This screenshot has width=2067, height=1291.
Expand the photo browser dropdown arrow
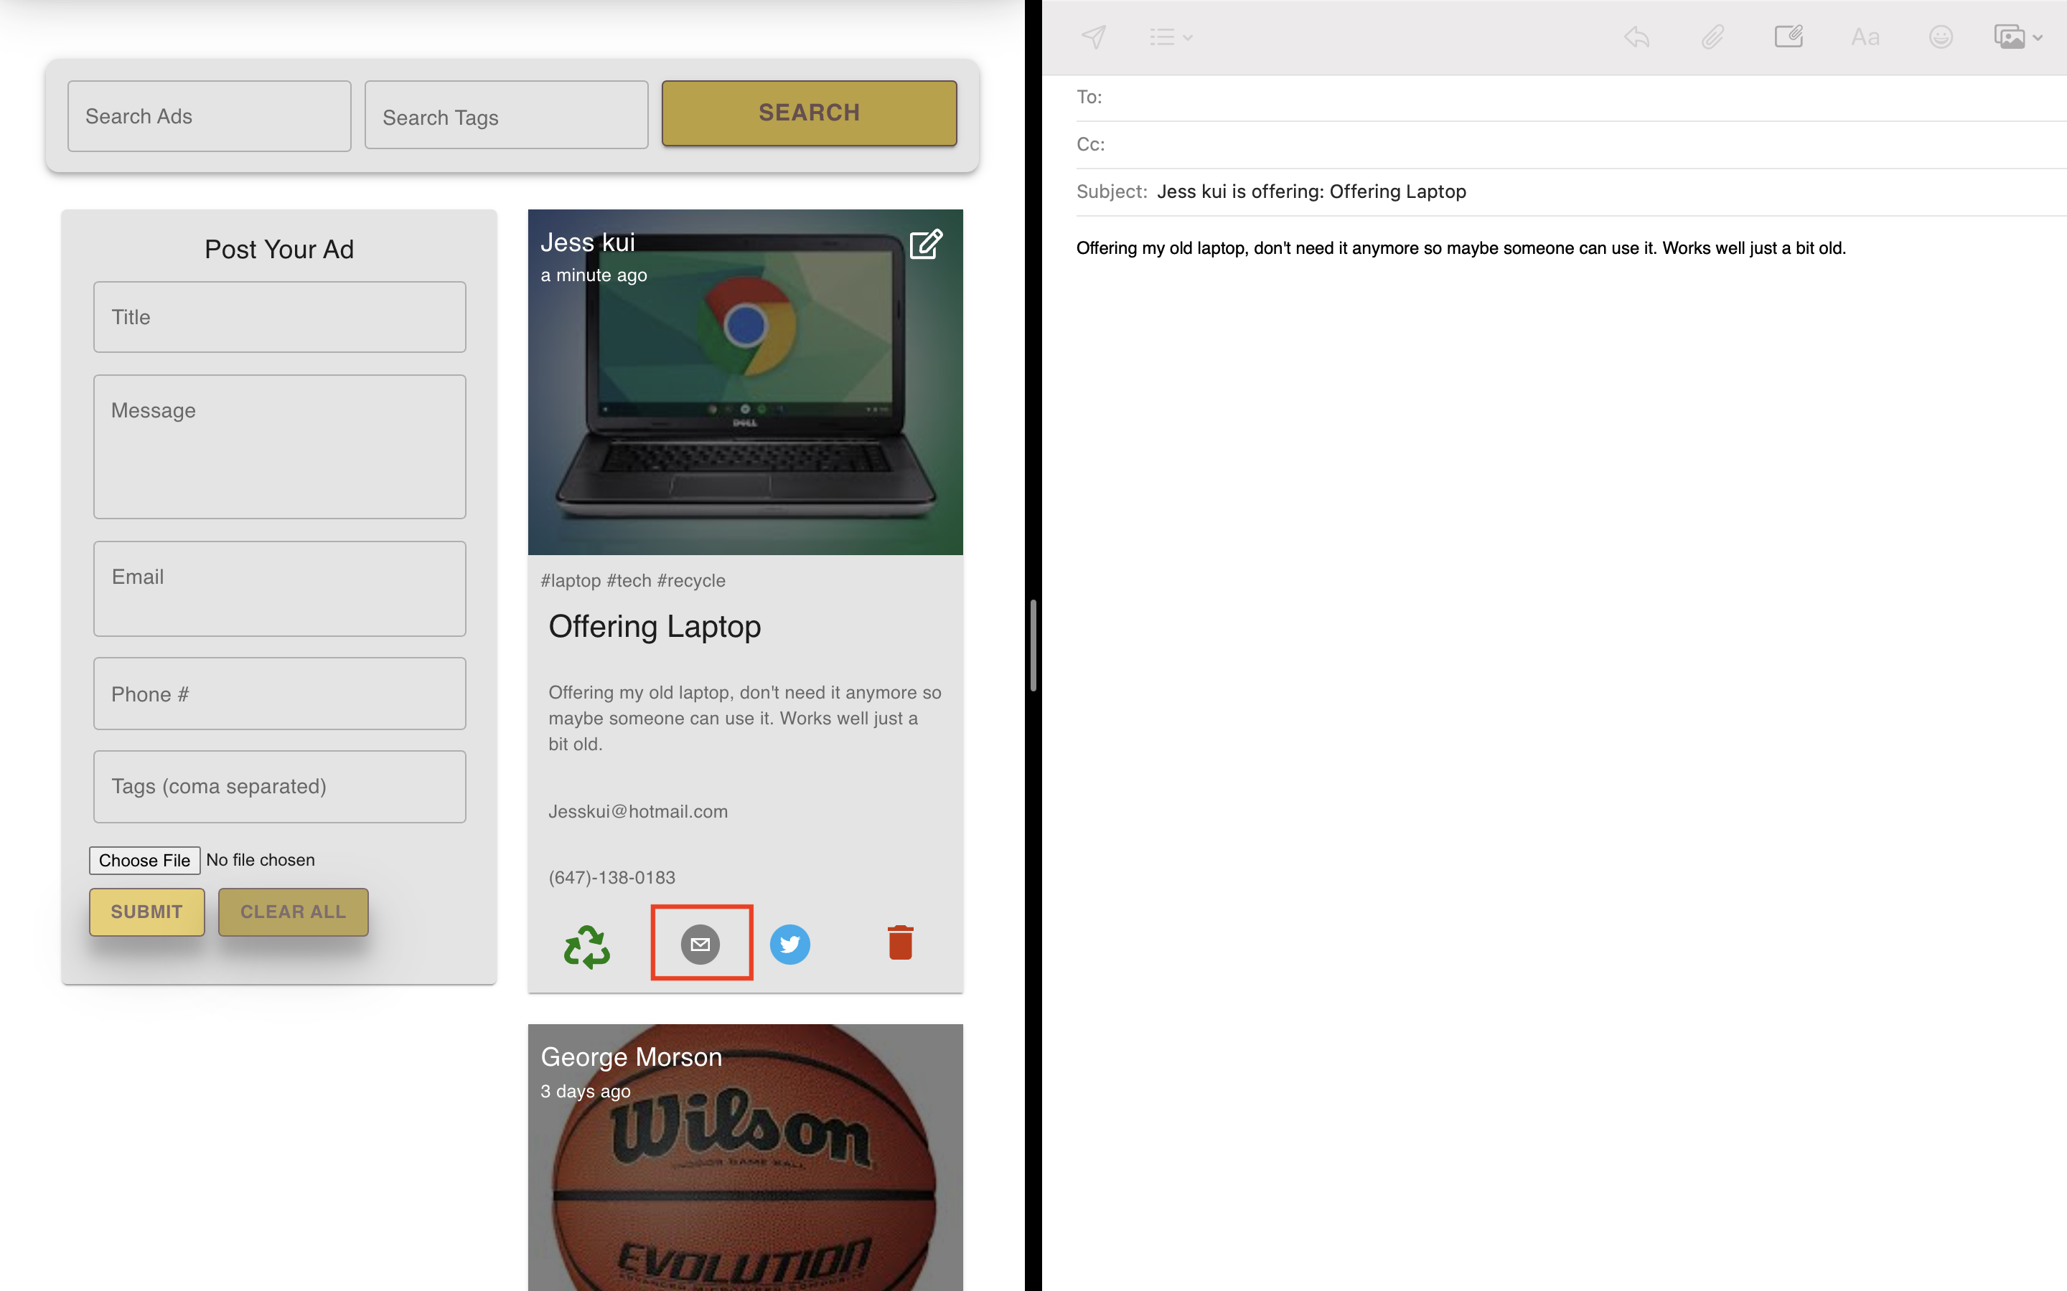(x=2038, y=37)
